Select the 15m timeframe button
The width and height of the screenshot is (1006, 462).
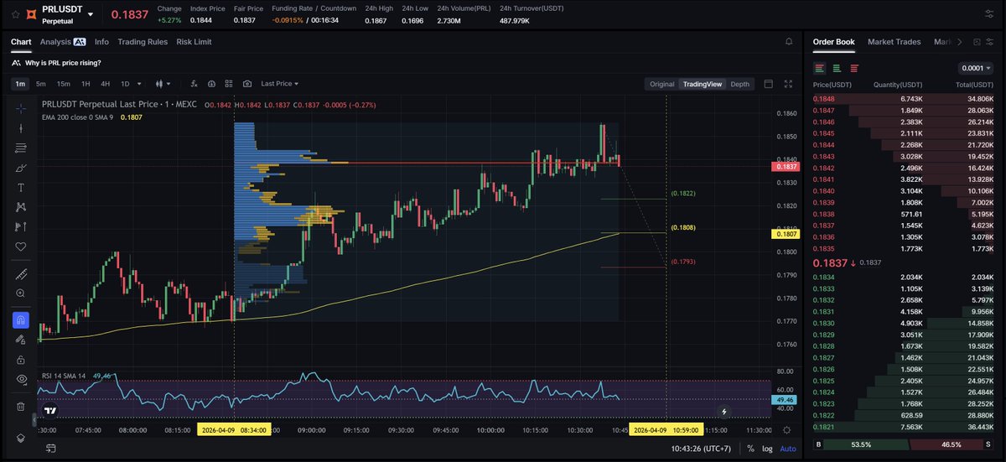click(63, 84)
